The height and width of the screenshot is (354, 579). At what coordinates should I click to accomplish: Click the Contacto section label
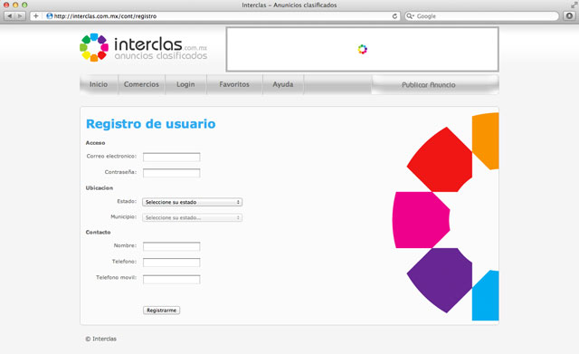99,232
